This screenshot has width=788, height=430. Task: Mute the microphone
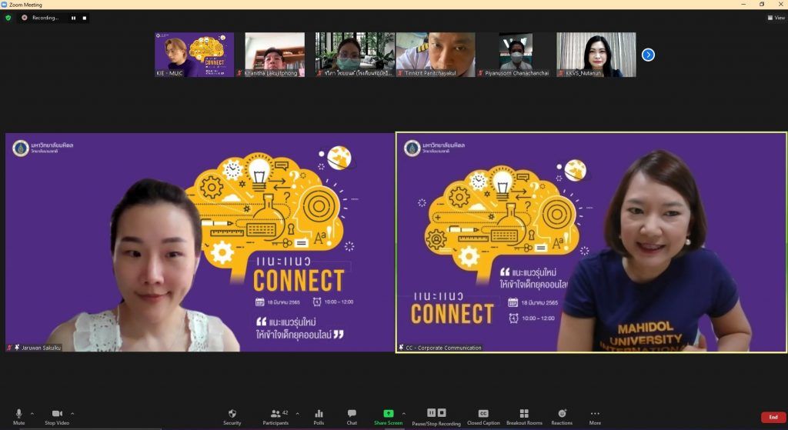click(18, 416)
